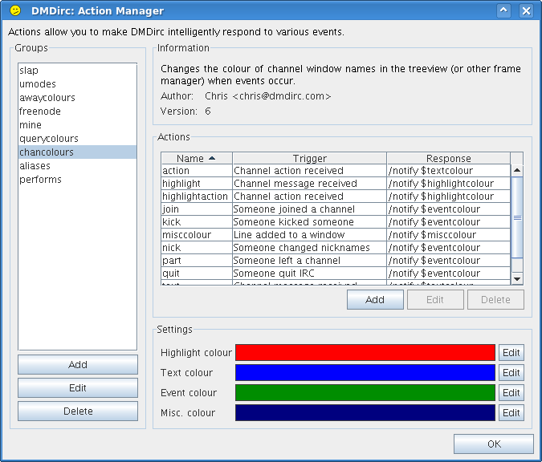Click the sort arrow in Name column header

(212, 158)
